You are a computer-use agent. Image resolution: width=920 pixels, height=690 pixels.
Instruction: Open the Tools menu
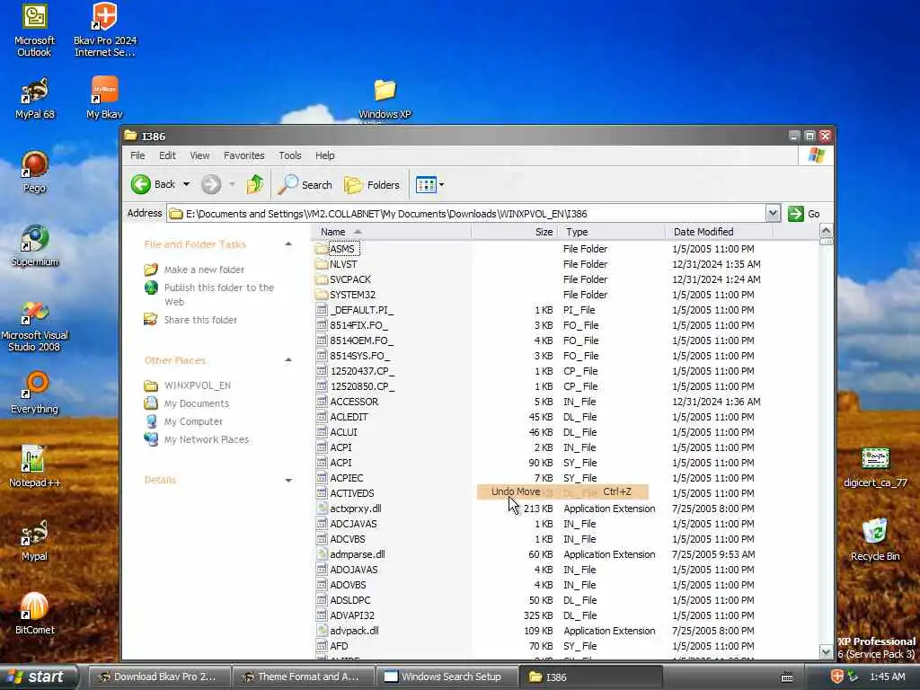(290, 155)
